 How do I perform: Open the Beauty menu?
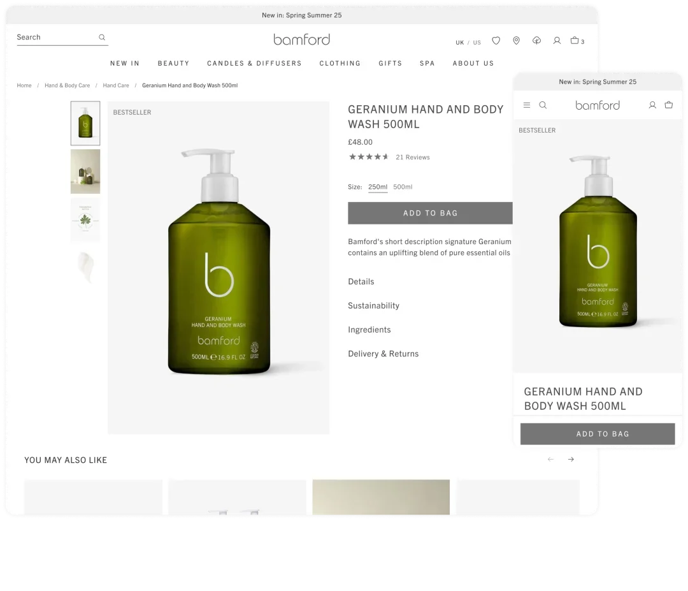coord(173,63)
